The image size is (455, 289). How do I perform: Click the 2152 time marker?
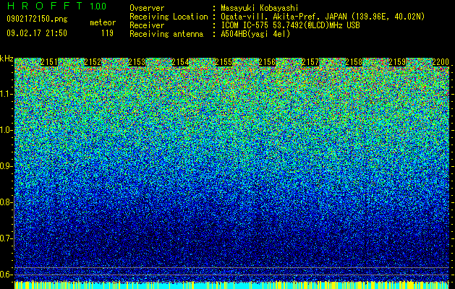(93, 62)
